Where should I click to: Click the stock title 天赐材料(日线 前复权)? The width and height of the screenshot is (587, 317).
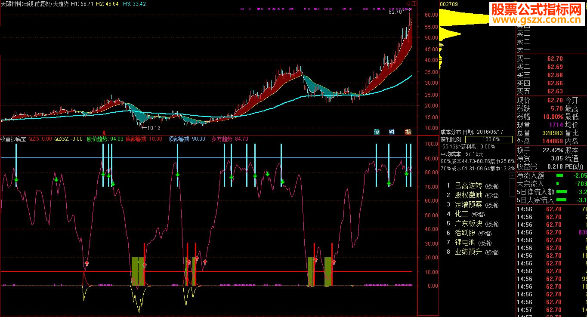[x=26, y=3]
